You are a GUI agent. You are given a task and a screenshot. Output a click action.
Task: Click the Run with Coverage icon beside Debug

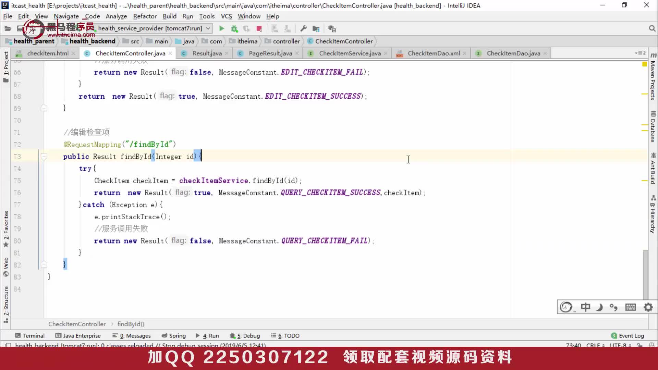coord(246,28)
